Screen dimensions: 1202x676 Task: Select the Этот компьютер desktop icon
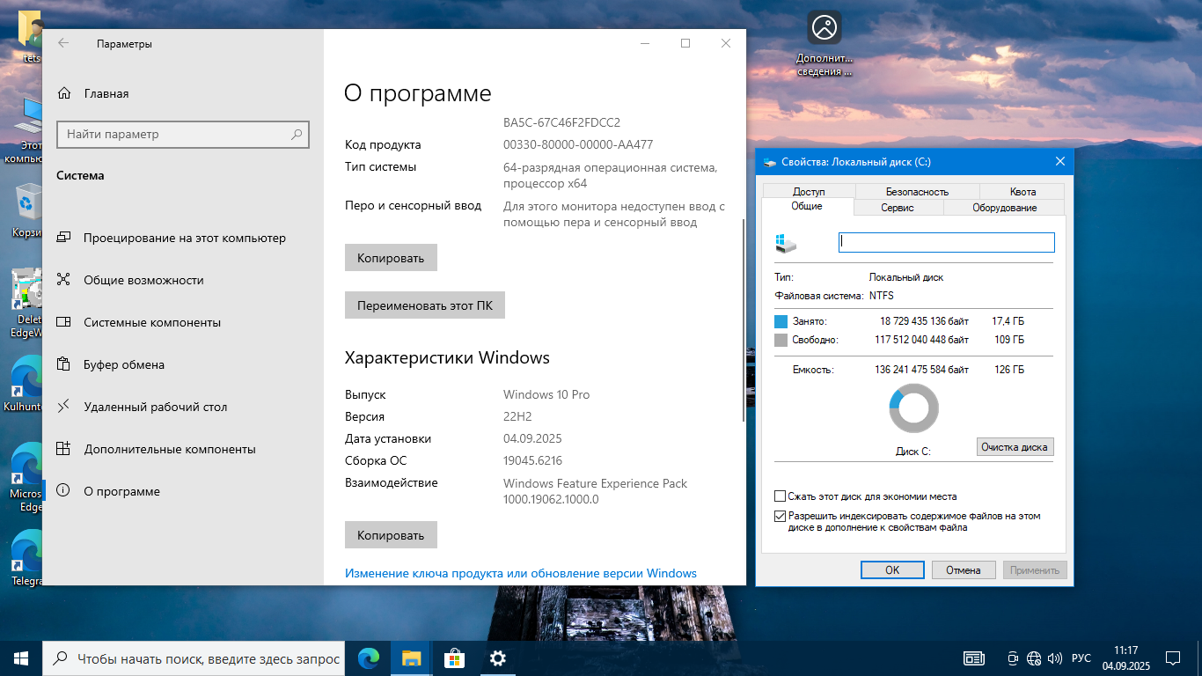(26, 130)
